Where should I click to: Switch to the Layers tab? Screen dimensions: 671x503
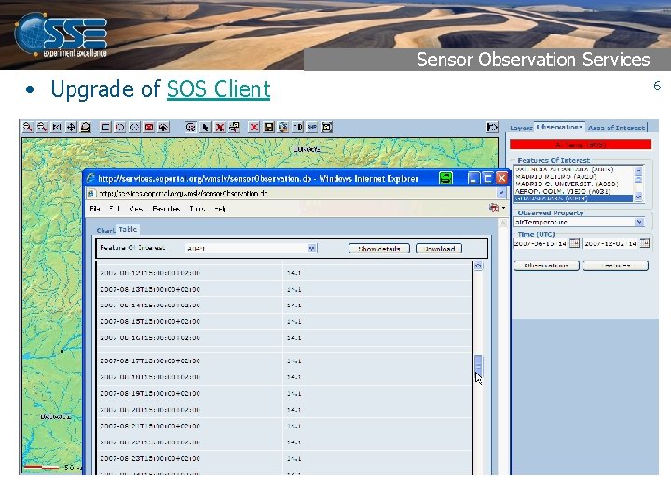tap(521, 128)
